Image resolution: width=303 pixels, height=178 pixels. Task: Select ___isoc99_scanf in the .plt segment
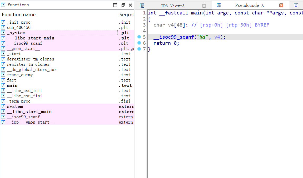(x=67, y=43)
